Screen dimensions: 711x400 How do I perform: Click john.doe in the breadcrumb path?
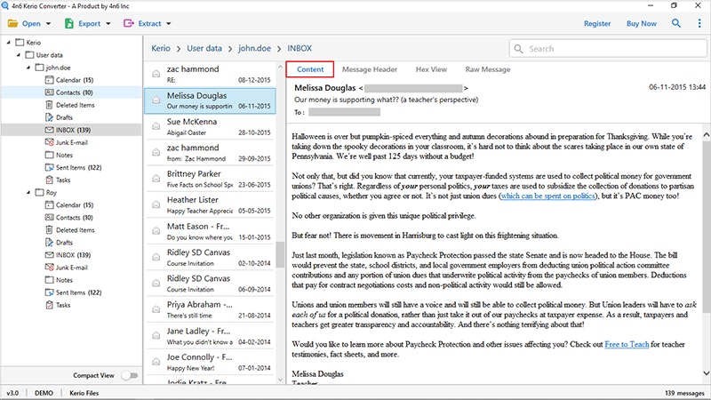pyautogui.click(x=254, y=48)
